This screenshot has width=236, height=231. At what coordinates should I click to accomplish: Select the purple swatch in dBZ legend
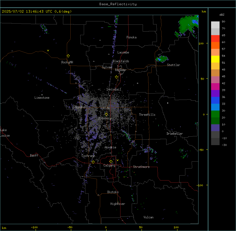[215, 93]
